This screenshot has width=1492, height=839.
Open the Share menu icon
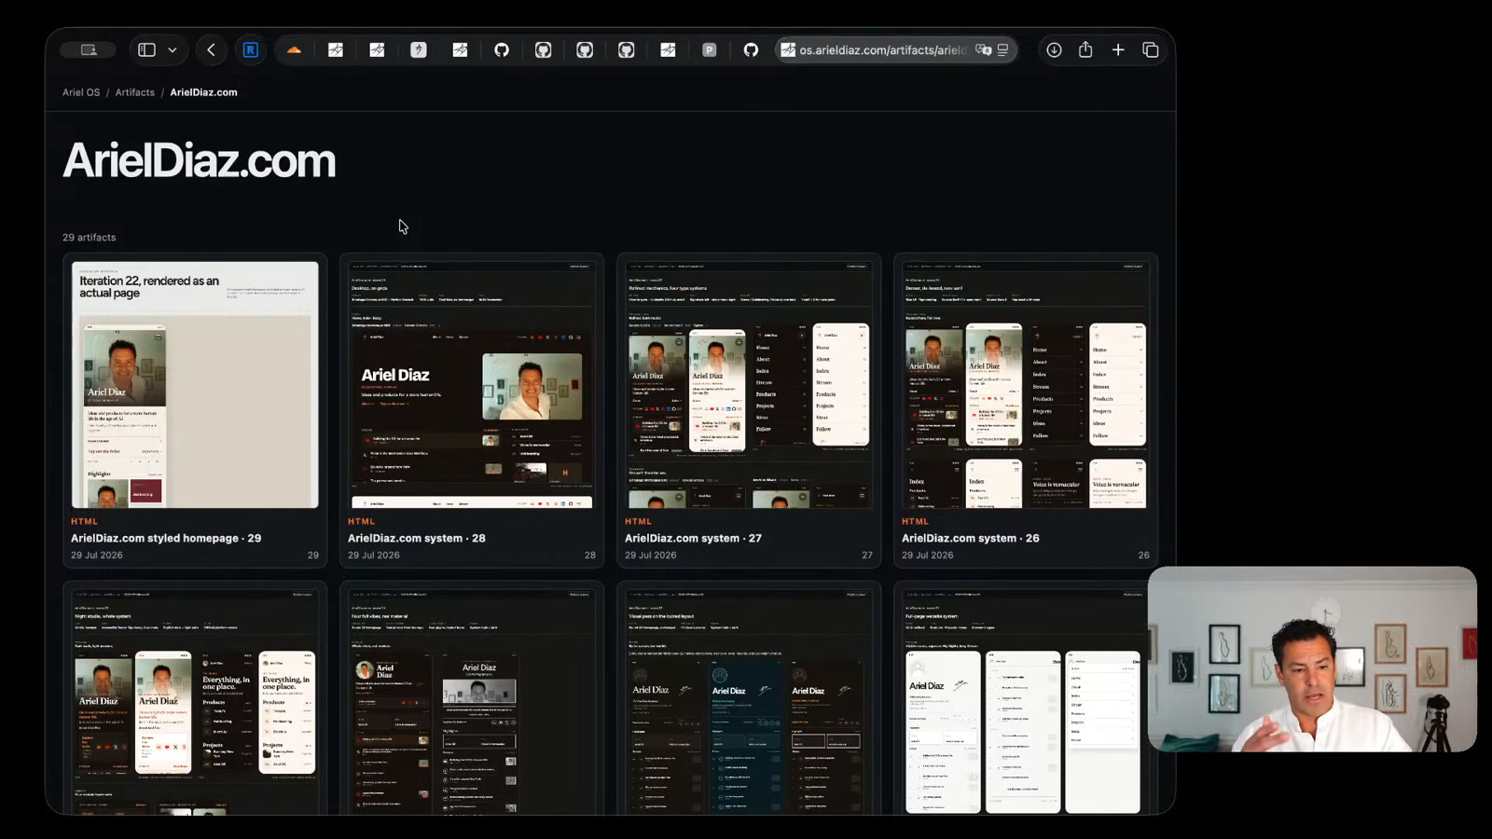[x=1085, y=50]
